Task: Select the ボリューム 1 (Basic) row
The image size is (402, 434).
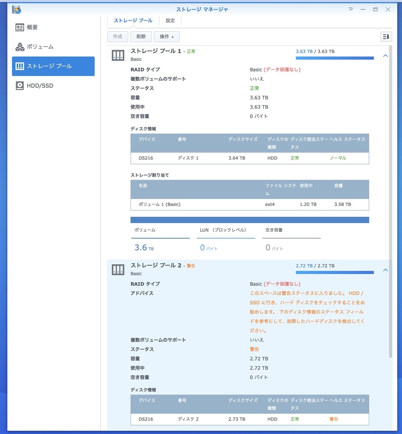Action: [x=250, y=204]
